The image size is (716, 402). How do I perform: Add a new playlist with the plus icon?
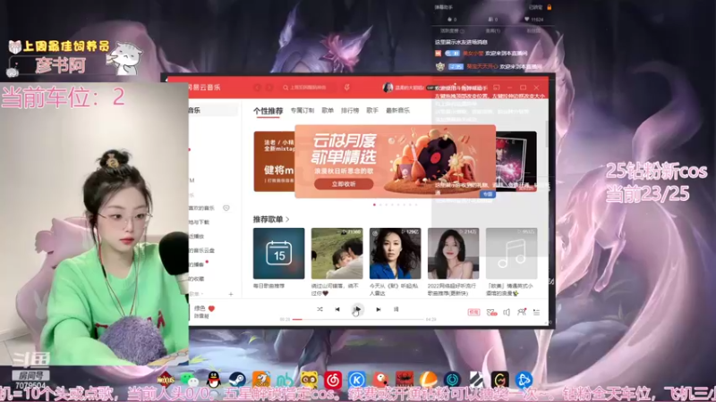click(x=231, y=295)
